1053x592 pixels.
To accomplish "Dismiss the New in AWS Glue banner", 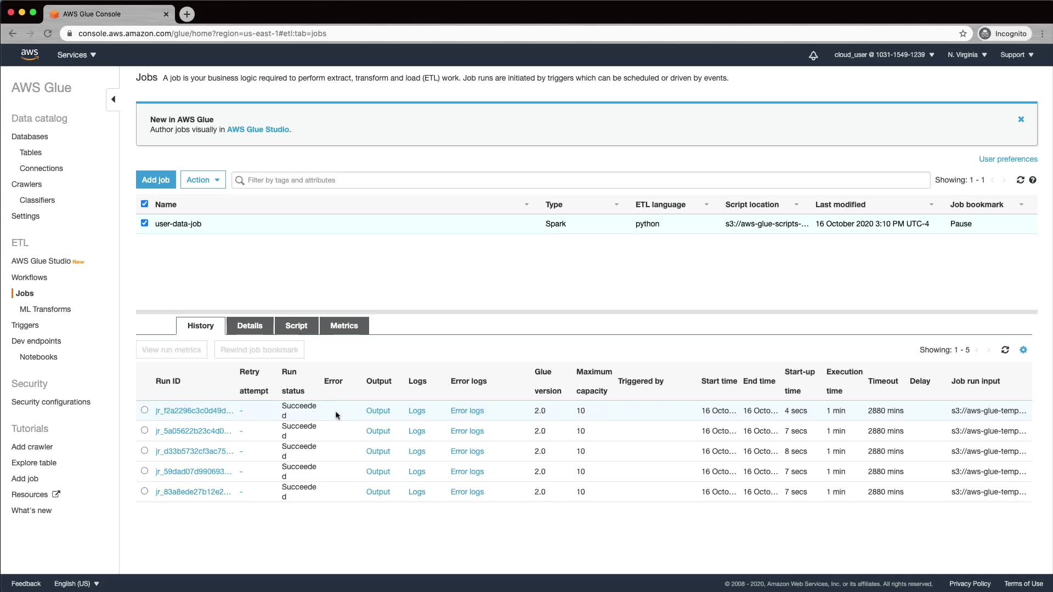I will pos(1021,119).
